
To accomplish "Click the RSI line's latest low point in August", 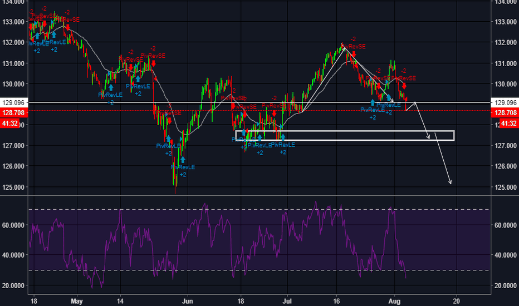I will [x=405, y=277].
